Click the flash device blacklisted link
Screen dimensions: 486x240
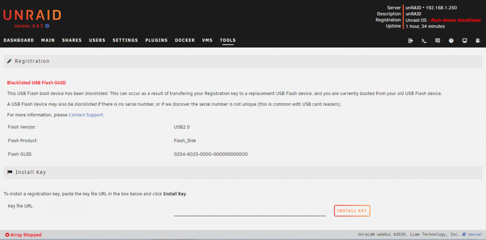tap(456, 20)
